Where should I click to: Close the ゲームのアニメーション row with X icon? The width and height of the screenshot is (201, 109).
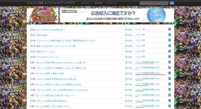coord(169,57)
